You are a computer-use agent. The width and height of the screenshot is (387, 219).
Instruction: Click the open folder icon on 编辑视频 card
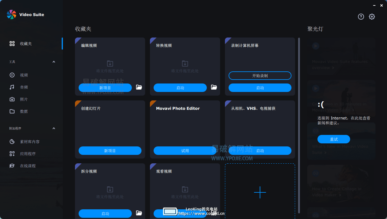139,87
